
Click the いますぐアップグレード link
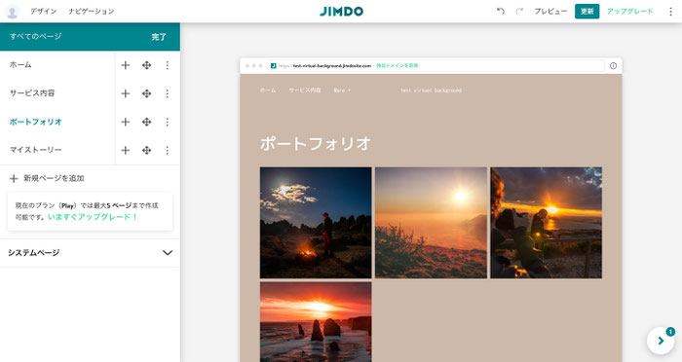pos(93,216)
